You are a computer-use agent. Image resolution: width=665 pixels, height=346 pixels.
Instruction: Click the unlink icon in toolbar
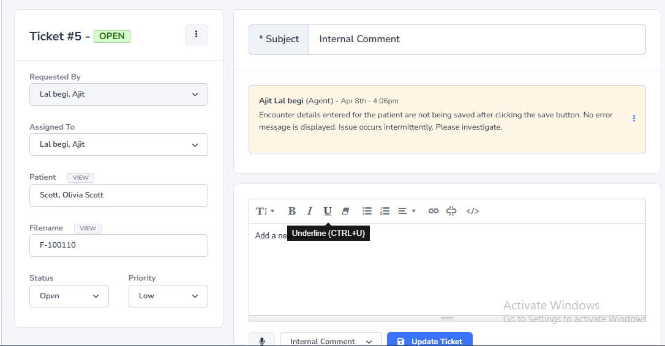452,211
